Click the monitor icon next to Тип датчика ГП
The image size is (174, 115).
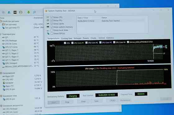3,28
